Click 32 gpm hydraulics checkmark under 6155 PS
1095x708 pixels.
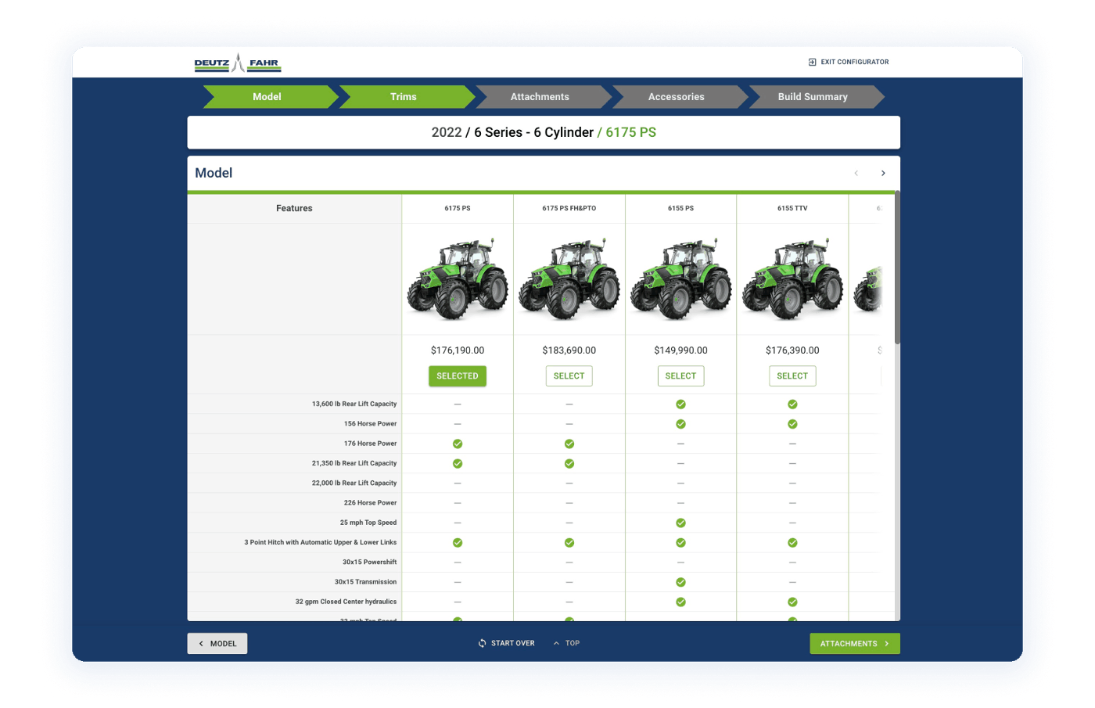click(x=680, y=602)
